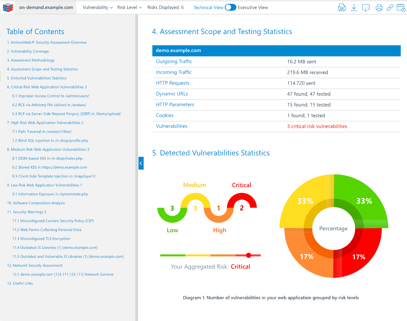Click the red 17% chart segment

coord(359,257)
